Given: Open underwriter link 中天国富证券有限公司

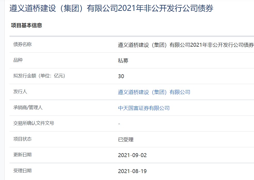Looking at the screenshot, I should [144, 108].
